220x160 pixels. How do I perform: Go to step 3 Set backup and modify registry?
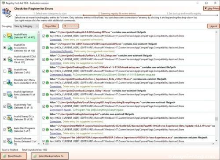pos(184,14)
